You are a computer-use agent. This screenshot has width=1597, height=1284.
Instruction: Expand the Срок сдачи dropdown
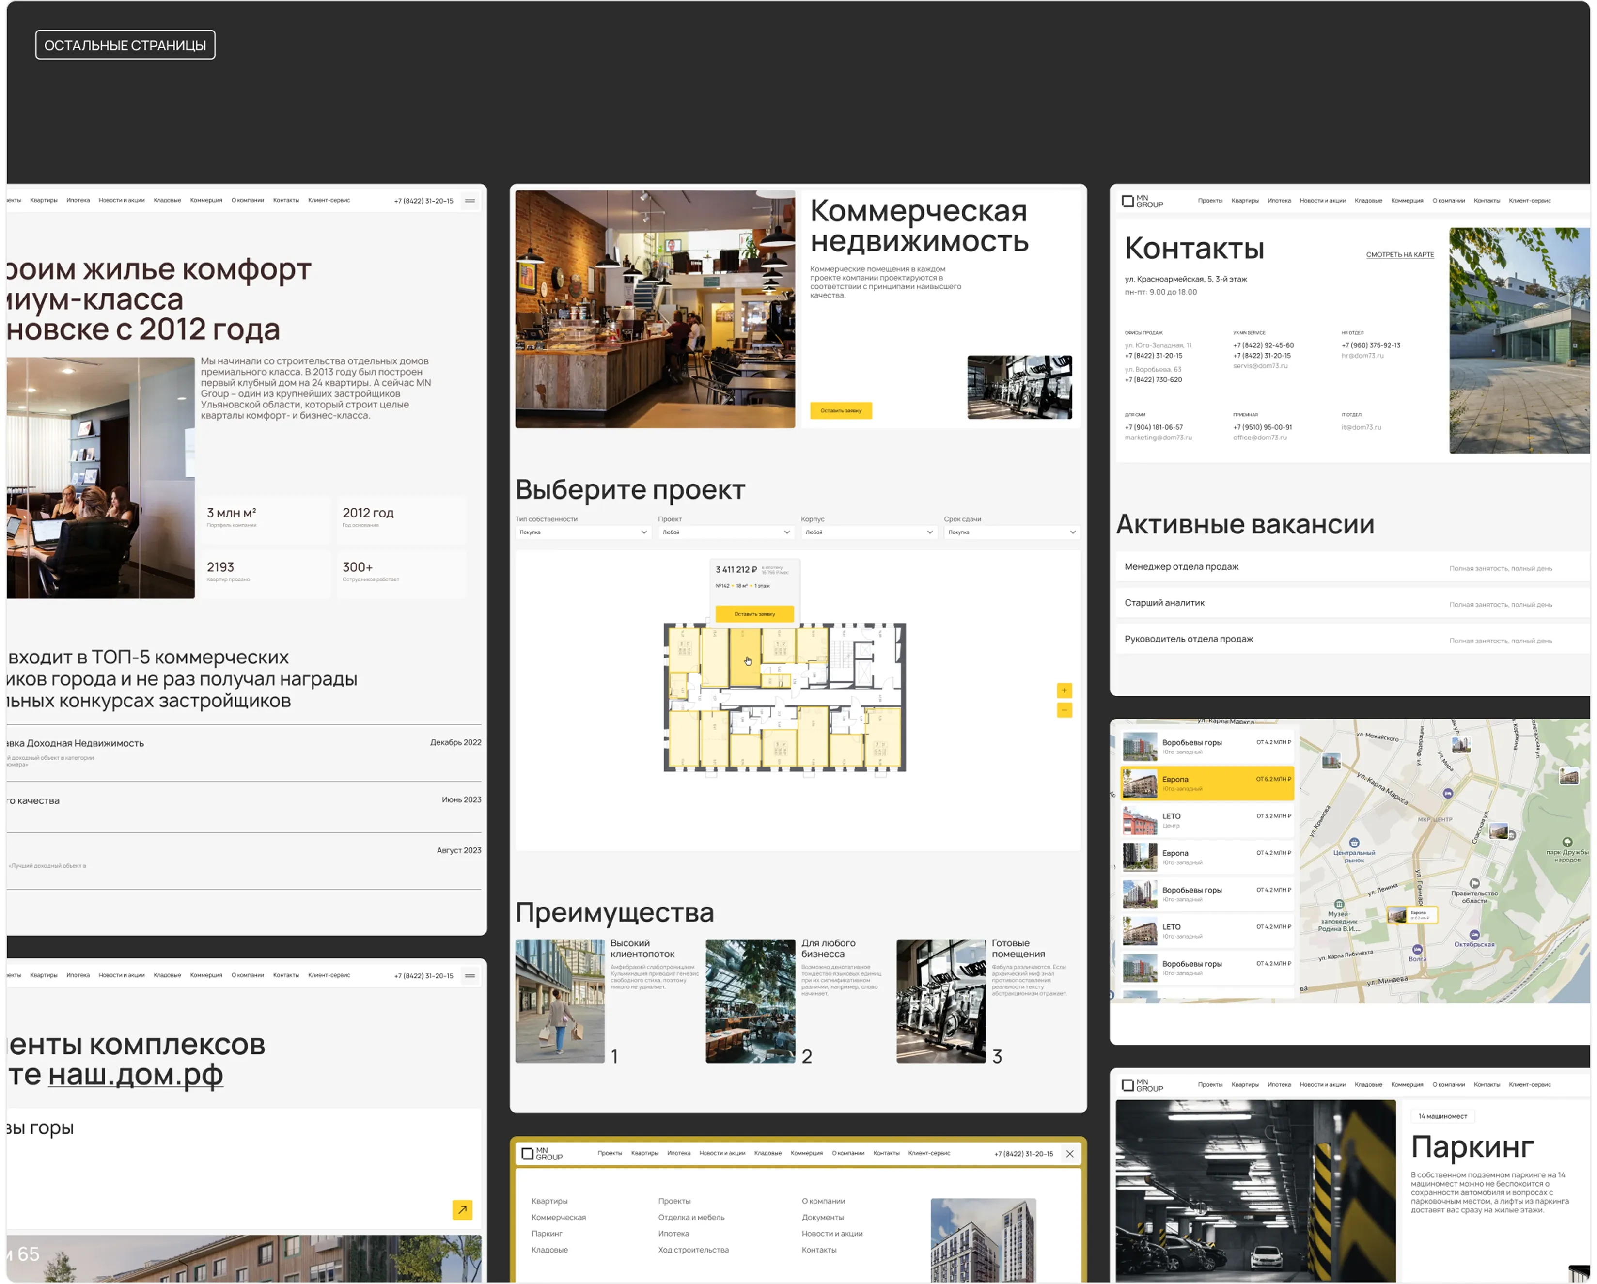click(x=1012, y=532)
